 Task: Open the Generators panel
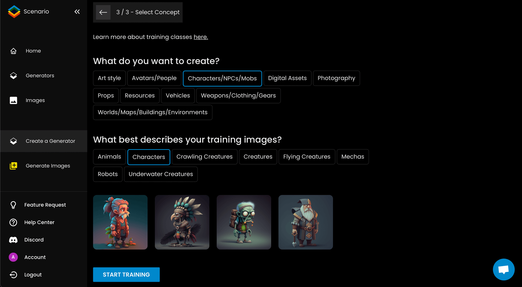40,75
